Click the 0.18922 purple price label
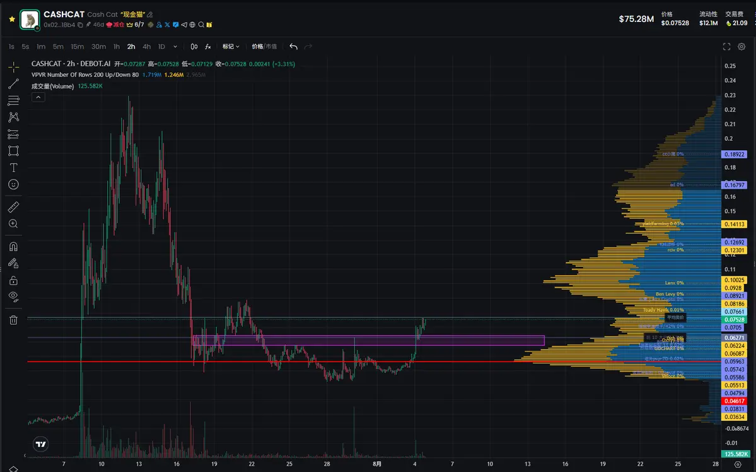Image resolution: width=756 pixels, height=472 pixels. coord(735,155)
